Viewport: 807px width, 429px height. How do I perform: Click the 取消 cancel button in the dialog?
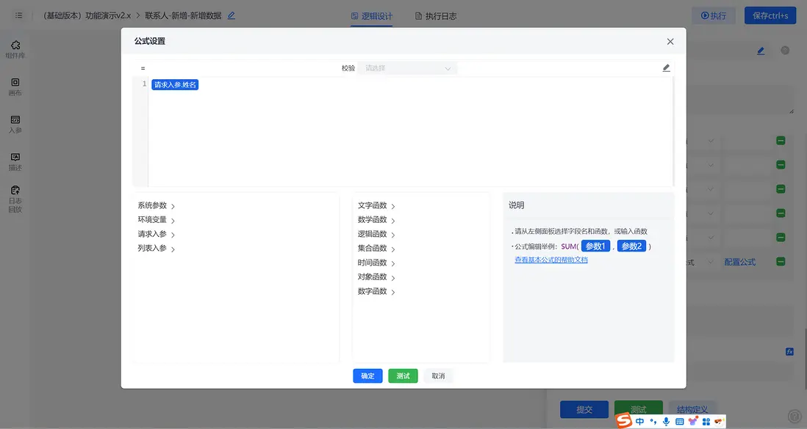point(438,376)
